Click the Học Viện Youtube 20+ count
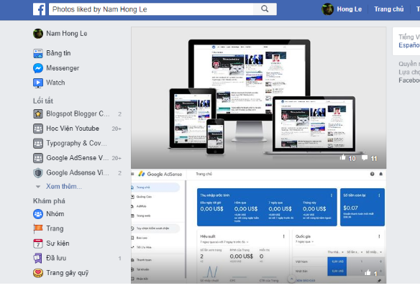 click(x=117, y=129)
